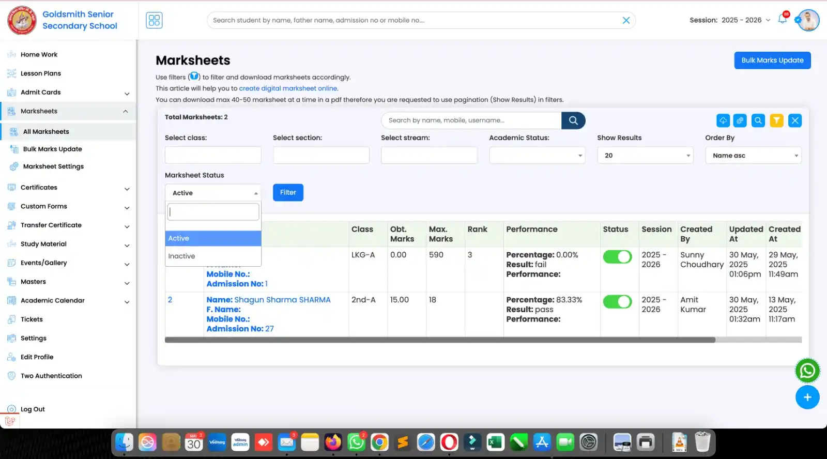Image resolution: width=827 pixels, height=459 pixels.
Task: Open Microsoft Excel in the dock
Action: coord(495,442)
